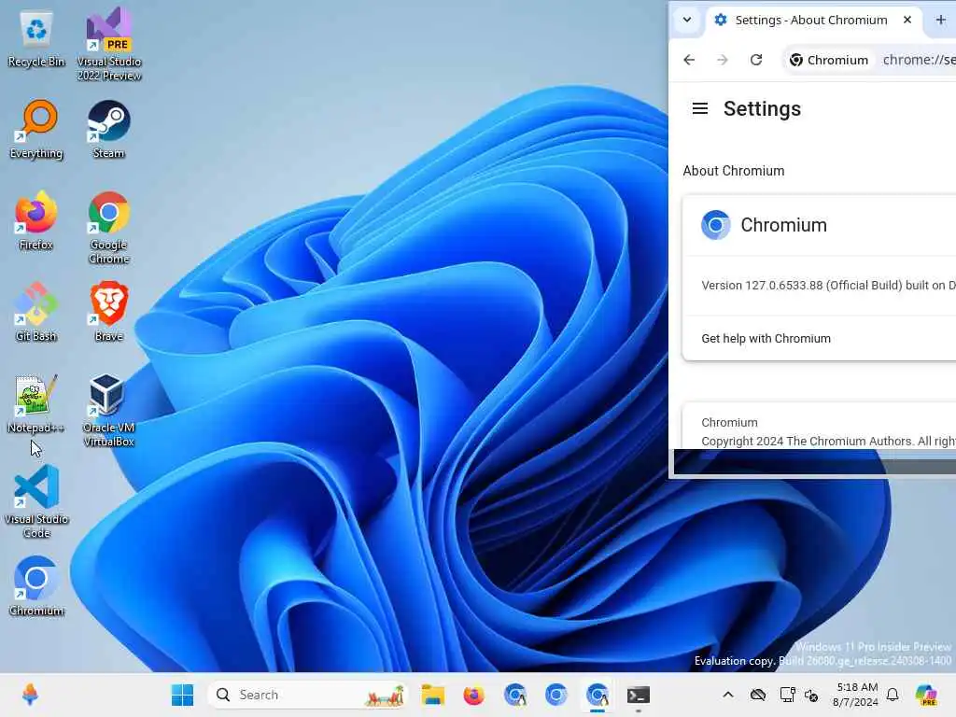The width and height of the screenshot is (956, 717).
Task: Click the network tray icon
Action: pos(787,695)
